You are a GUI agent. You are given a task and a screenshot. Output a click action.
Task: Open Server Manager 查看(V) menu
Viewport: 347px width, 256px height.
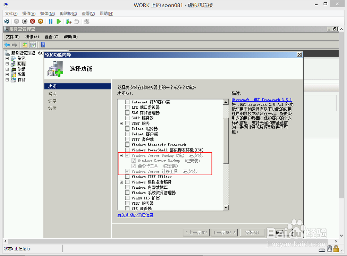pos(51,37)
